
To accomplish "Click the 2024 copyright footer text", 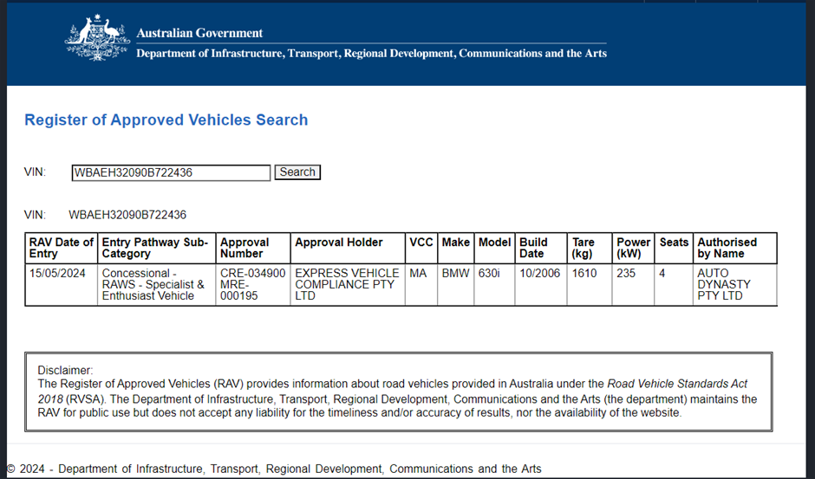I will pyautogui.click(x=274, y=469).
